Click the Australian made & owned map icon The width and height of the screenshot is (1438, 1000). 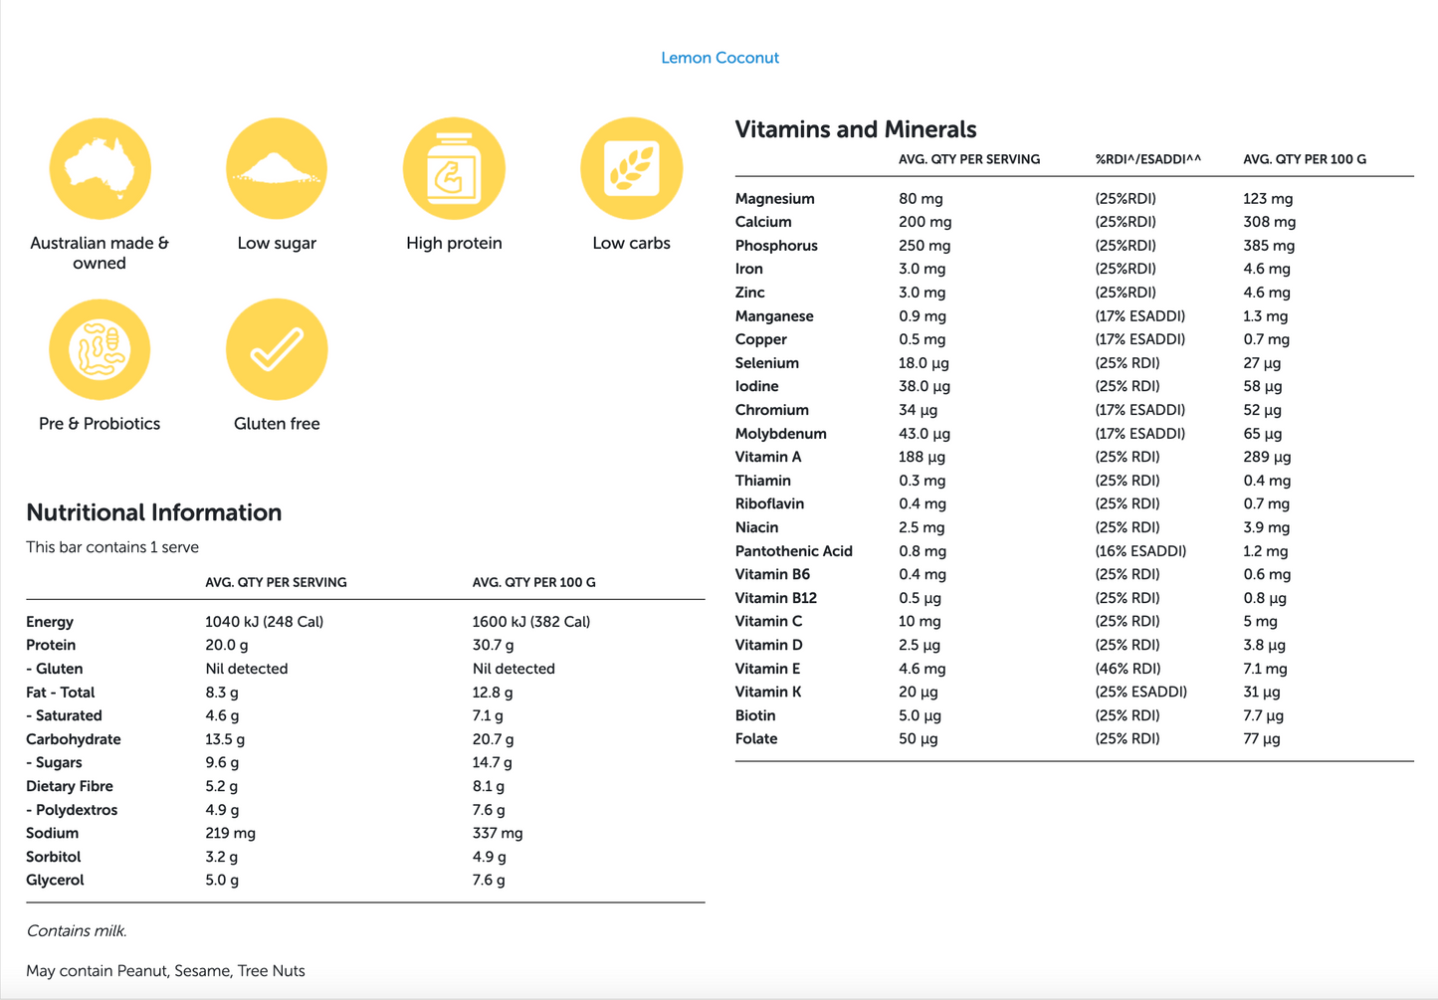100,168
